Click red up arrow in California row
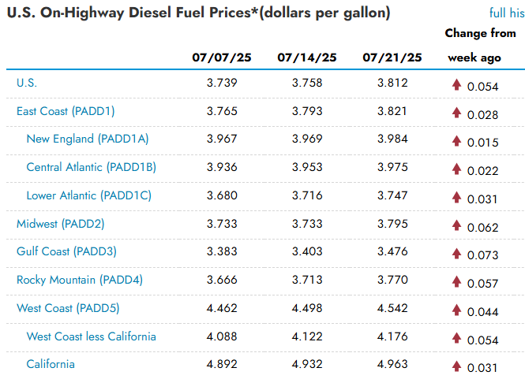 (456, 366)
